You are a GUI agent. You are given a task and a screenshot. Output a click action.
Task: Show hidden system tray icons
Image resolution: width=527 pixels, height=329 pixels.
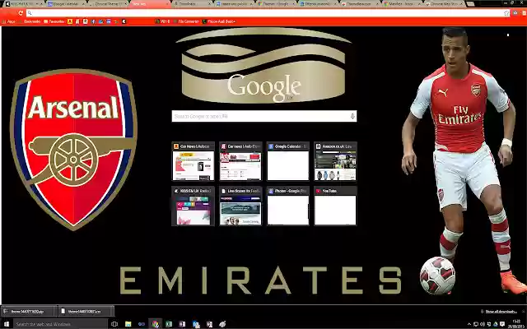tap(469, 324)
